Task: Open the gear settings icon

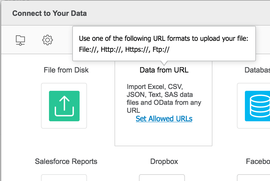Action: click(47, 40)
